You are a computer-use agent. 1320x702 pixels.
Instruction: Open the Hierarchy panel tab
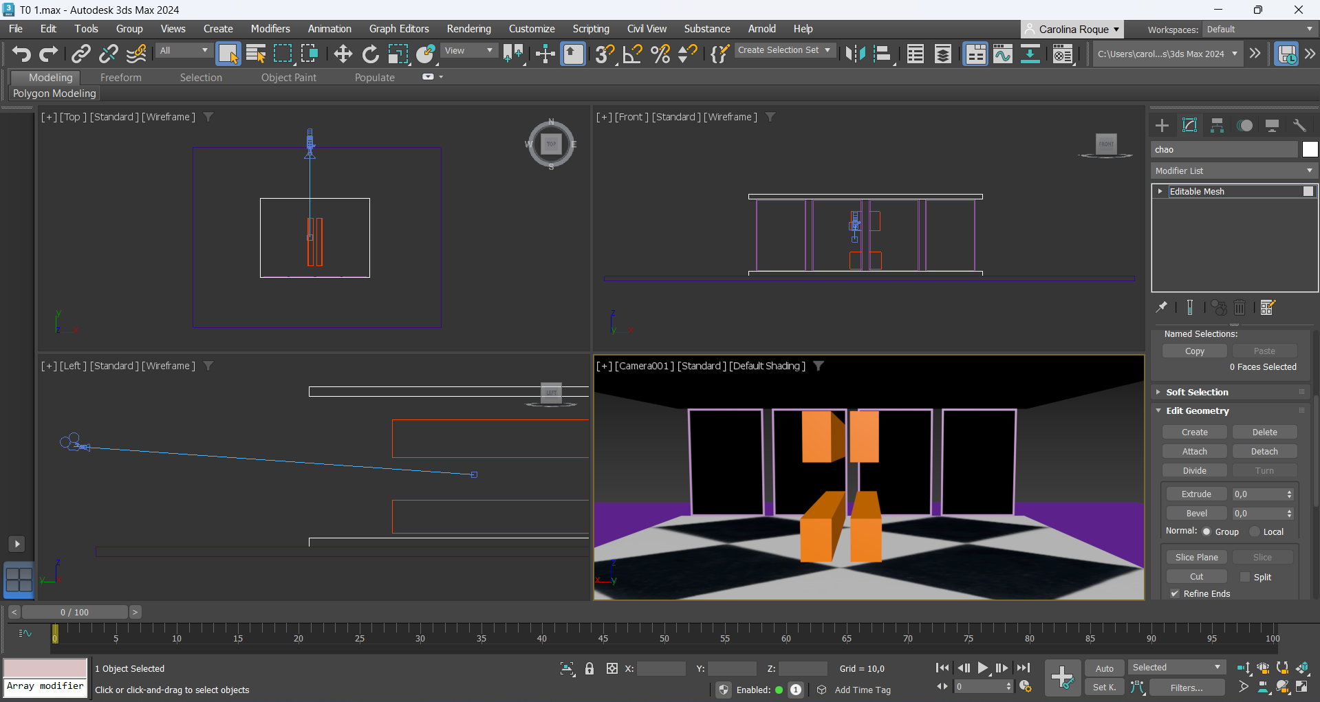tap(1217, 125)
